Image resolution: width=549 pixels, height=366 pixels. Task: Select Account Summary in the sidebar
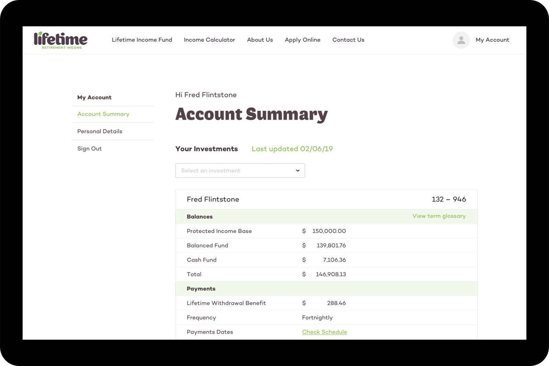[x=103, y=114]
